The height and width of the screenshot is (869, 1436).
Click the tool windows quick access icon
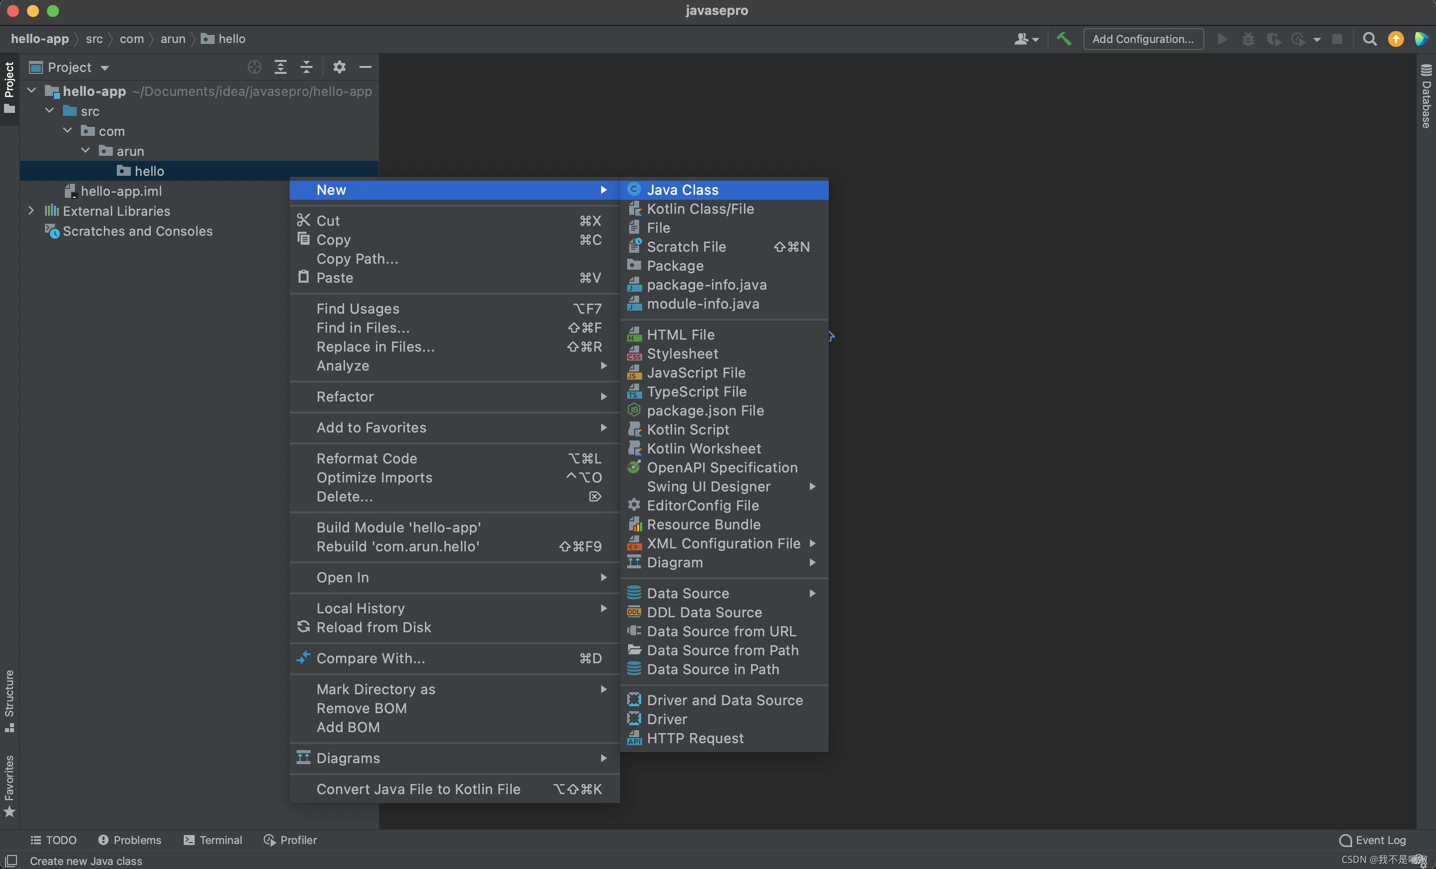pos(11,860)
